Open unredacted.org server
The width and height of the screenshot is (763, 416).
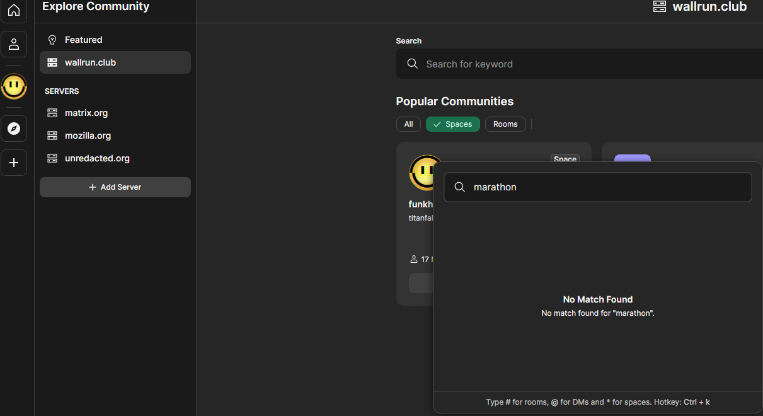click(x=115, y=158)
